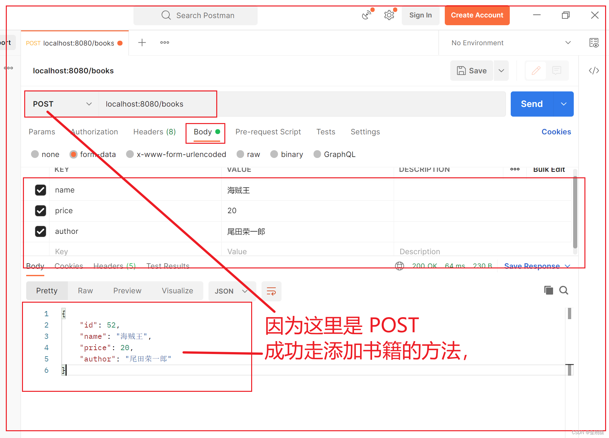The width and height of the screenshot is (609, 438).
Task: Click the network globe icon
Action: (x=400, y=266)
